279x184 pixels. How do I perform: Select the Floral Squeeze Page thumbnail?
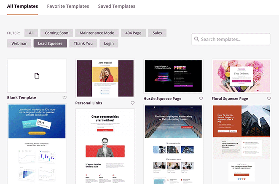[x=241, y=76]
